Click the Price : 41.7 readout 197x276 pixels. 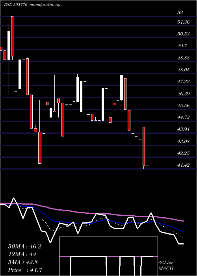(25, 270)
